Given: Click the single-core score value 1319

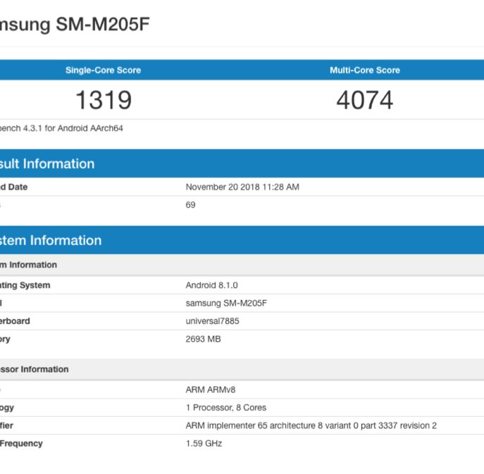Looking at the screenshot, I should (103, 101).
